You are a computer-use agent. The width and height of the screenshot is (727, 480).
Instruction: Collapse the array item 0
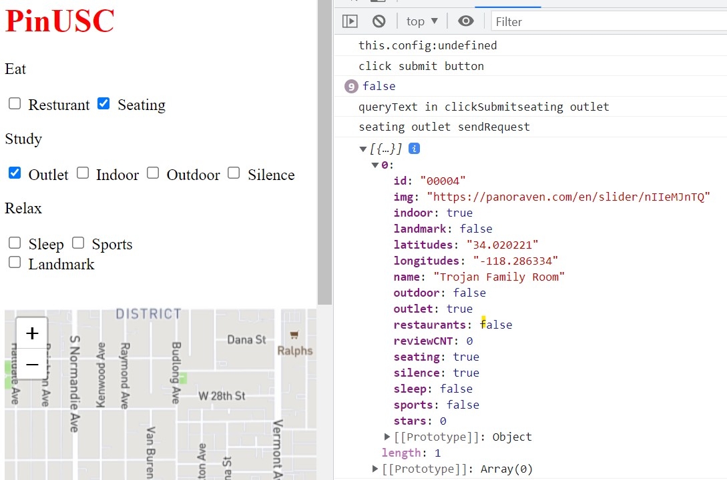click(375, 165)
